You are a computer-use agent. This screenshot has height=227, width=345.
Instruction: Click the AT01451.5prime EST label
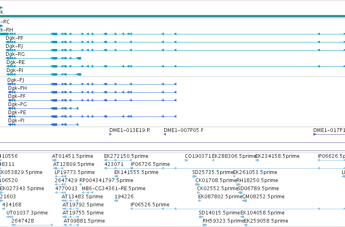73,156
